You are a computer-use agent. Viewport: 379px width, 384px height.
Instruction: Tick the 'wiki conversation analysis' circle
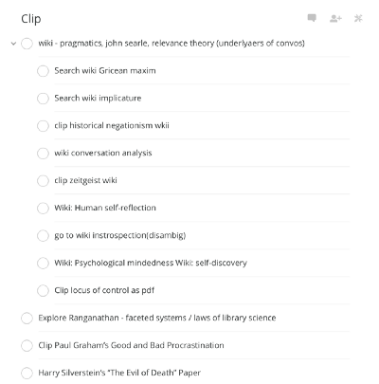coord(43,154)
